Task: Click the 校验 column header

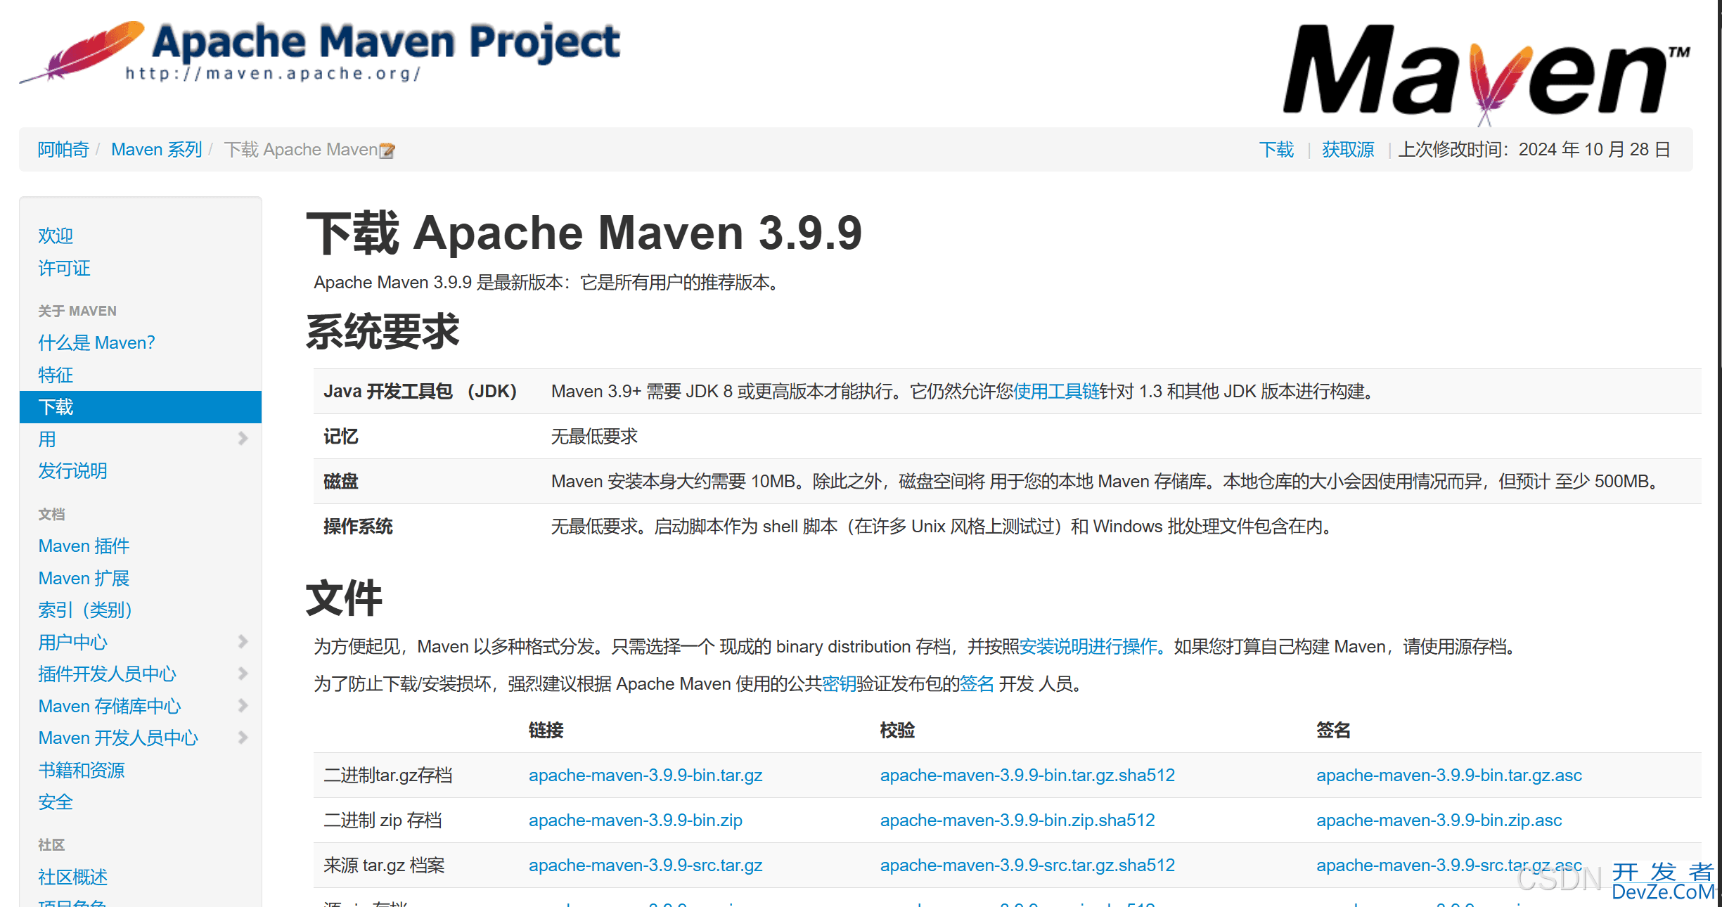Action: click(897, 731)
